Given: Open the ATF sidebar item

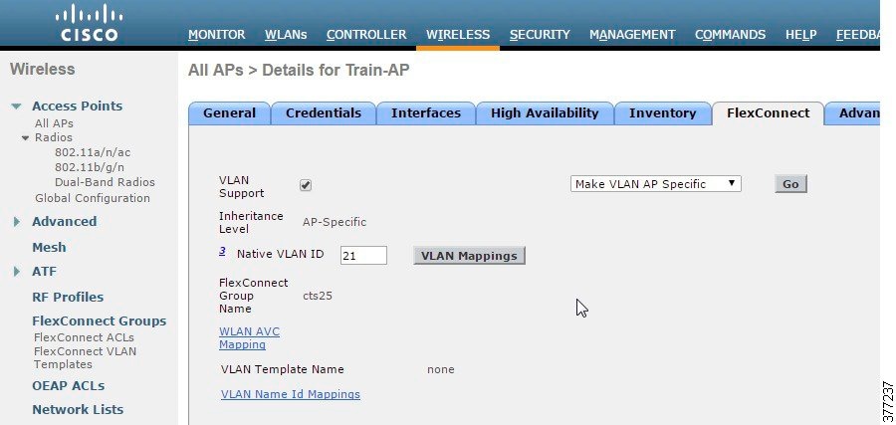Looking at the screenshot, I should pyautogui.click(x=44, y=272).
